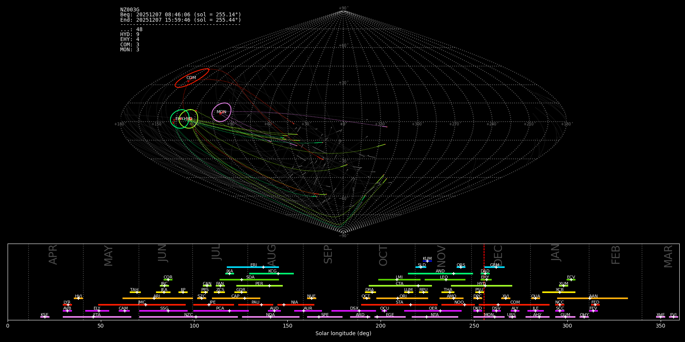Select the green SDA shower bar
Image resolution: width=685 pixels, height=342 pixels.
[249, 280]
